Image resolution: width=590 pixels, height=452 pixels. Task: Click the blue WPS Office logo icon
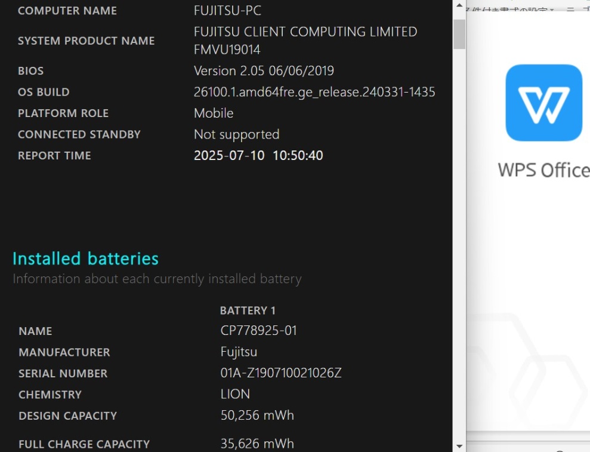[543, 103]
